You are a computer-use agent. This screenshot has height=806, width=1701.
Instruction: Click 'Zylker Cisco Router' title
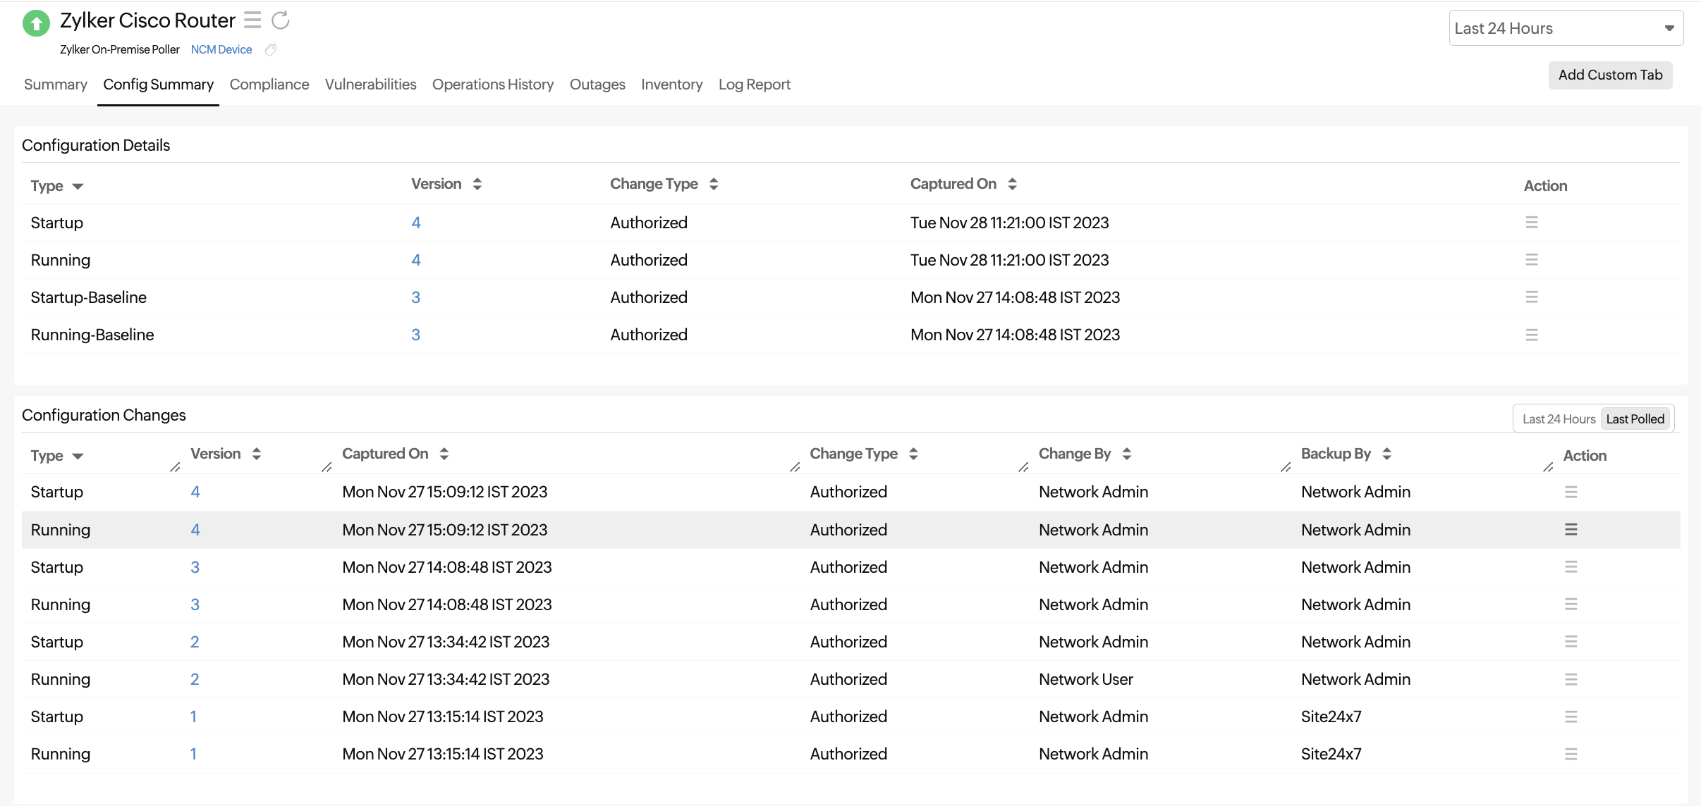(147, 20)
